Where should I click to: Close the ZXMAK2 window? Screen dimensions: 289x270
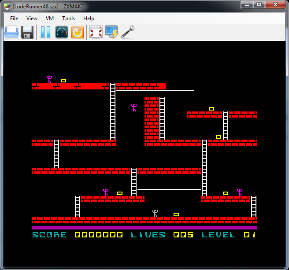click(x=275, y=5)
